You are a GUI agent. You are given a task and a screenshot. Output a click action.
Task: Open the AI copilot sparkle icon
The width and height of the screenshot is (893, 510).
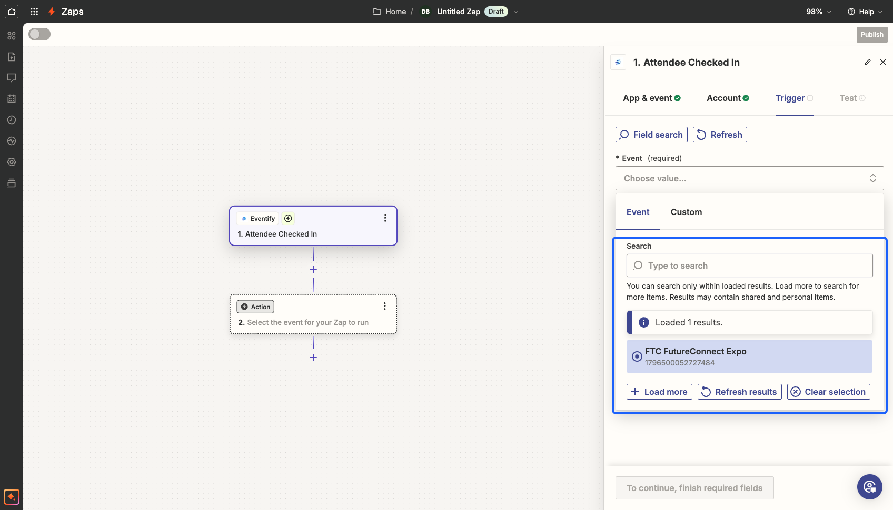(12, 497)
